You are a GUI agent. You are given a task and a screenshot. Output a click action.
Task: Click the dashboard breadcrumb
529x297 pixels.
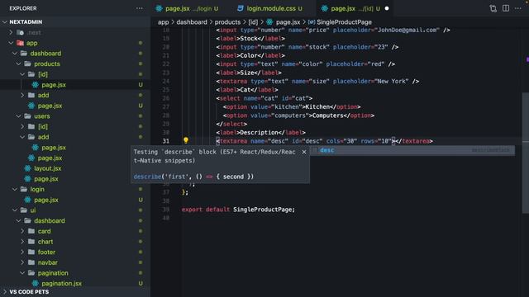[x=192, y=22]
